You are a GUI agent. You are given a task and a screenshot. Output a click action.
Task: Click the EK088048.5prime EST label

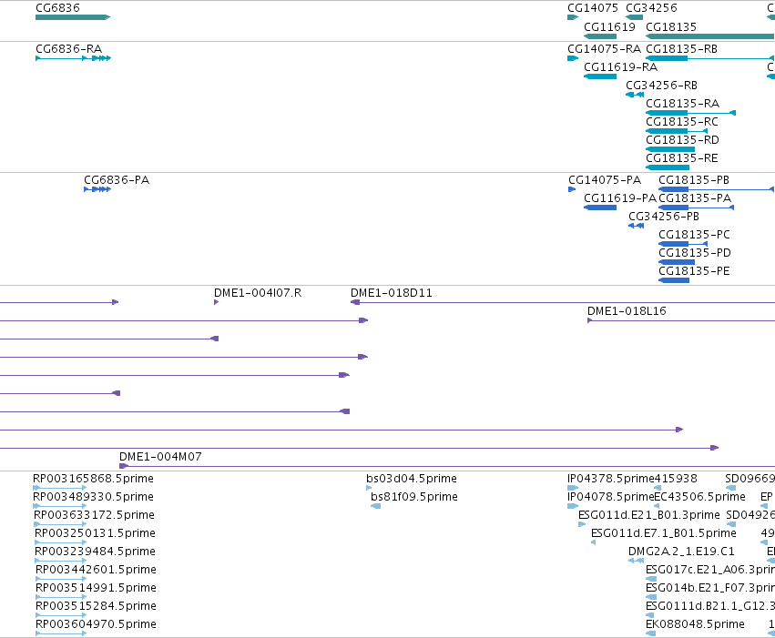(696, 624)
